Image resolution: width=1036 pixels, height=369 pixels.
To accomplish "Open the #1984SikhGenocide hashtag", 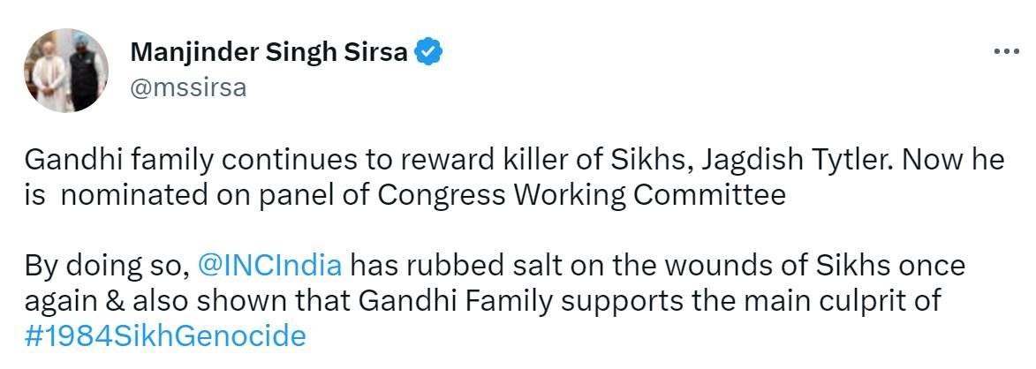I will (x=165, y=336).
